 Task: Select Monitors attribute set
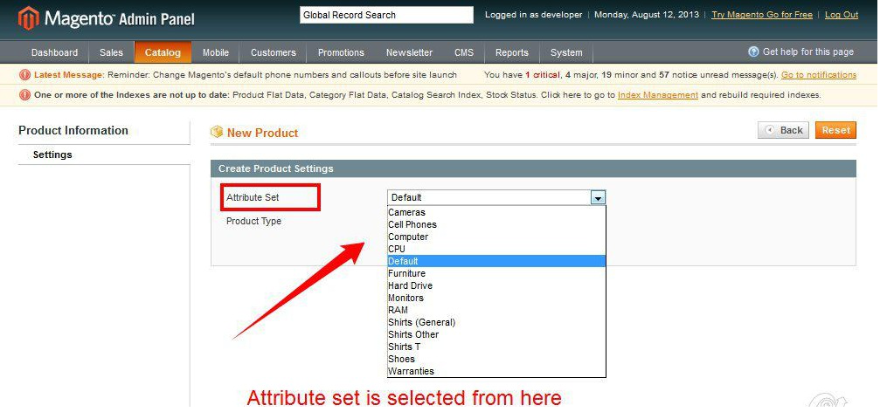(x=496, y=298)
